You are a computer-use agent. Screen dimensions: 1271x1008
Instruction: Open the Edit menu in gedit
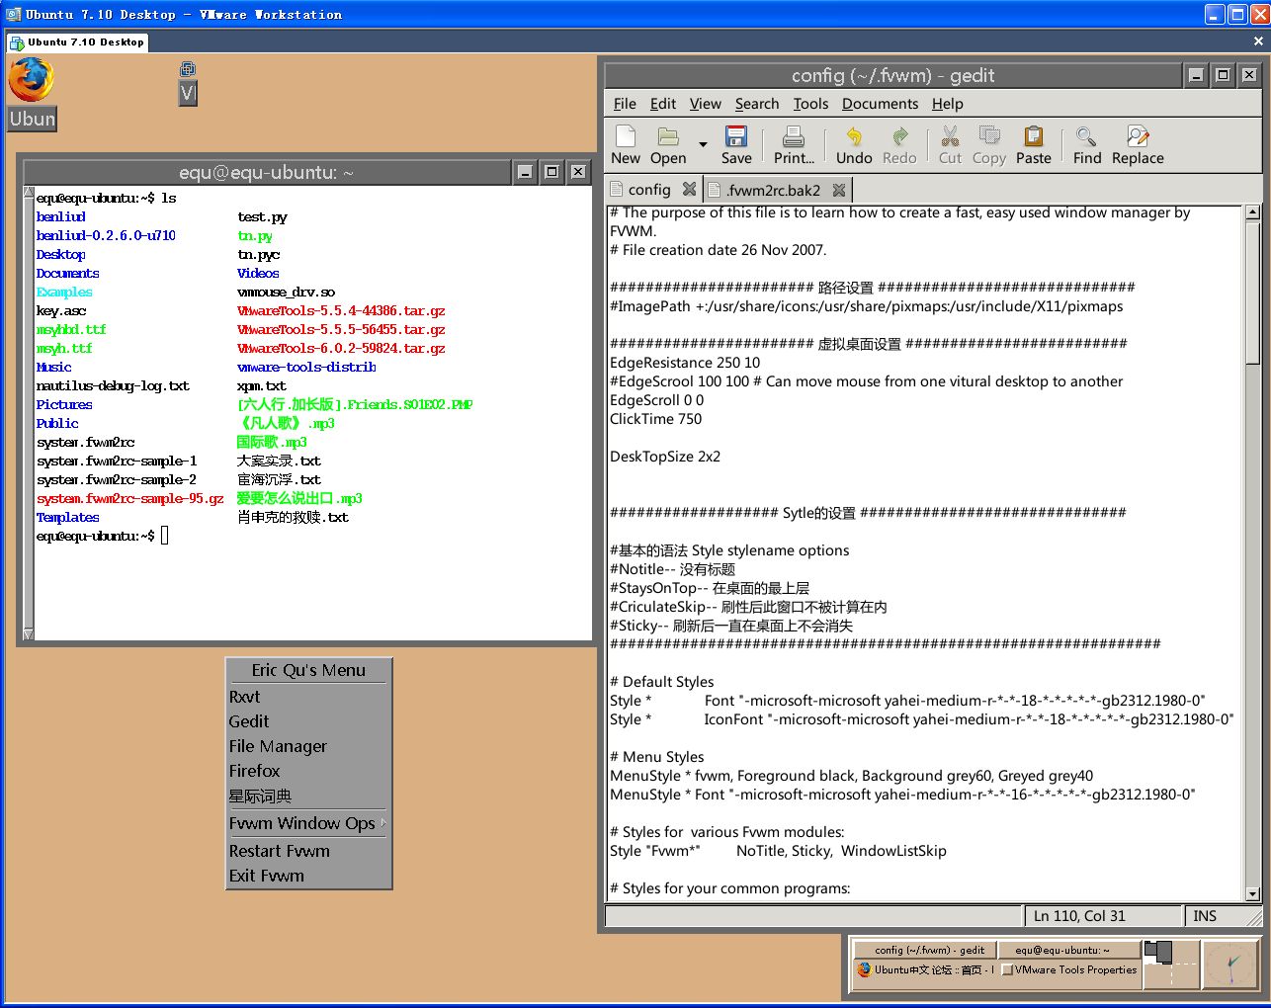tap(663, 104)
